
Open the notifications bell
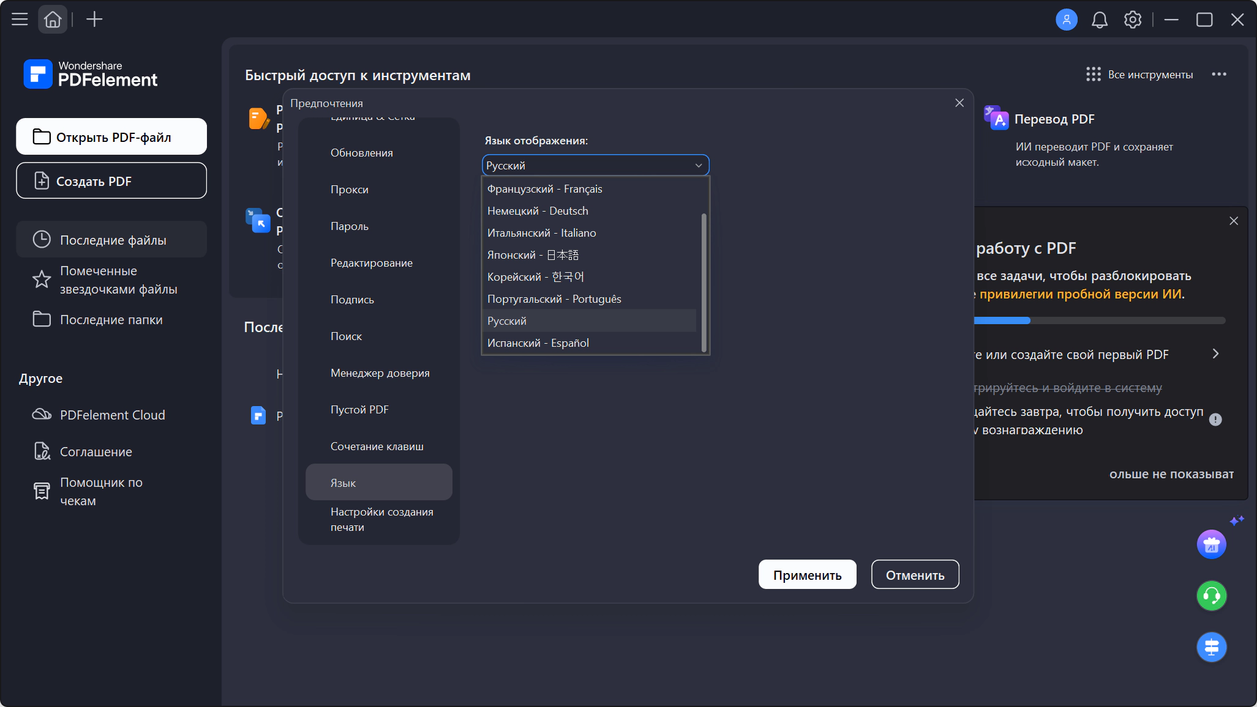coord(1099,20)
